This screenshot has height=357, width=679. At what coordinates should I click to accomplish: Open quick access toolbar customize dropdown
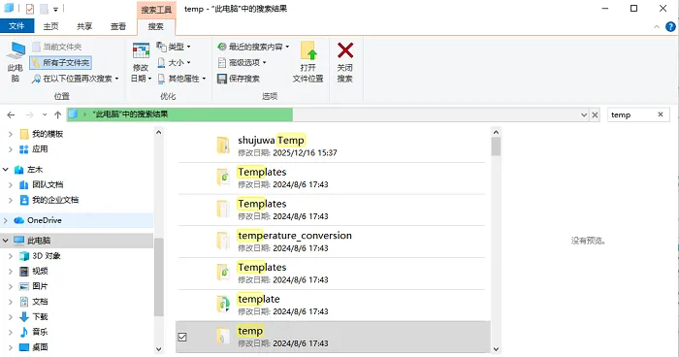(56, 9)
